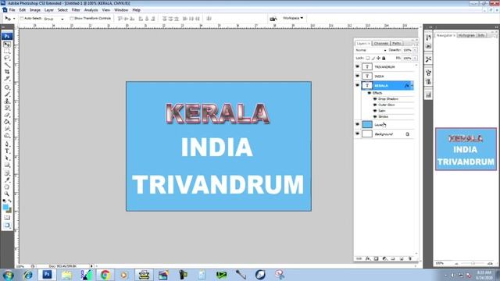Switch to the Histogram tab
Screen dimensions: 500x281
point(466,35)
